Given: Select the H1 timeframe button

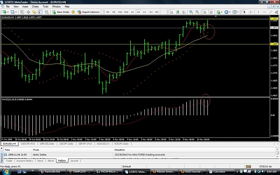Looking at the screenshot, I should click(132, 12).
